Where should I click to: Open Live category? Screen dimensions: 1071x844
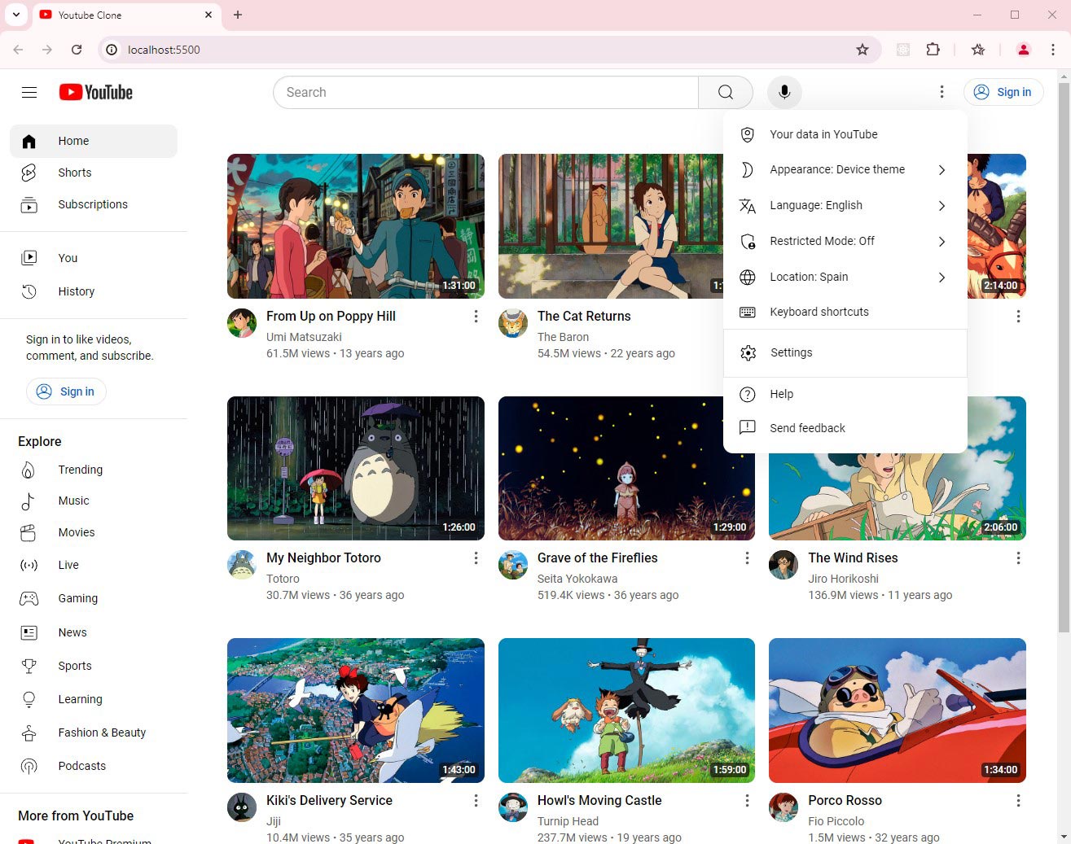tap(94, 565)
